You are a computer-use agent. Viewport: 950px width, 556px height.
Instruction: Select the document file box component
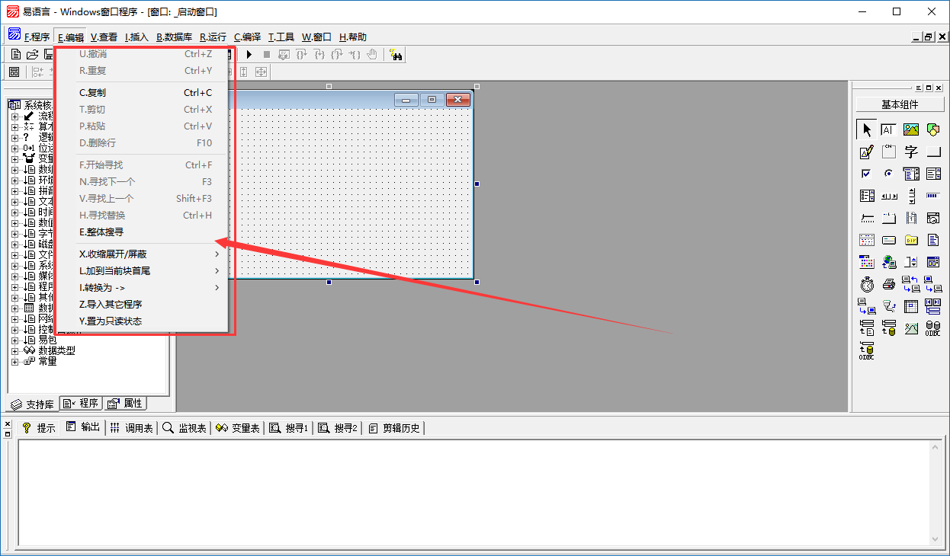pyautogui.click(x=933, y=240)
